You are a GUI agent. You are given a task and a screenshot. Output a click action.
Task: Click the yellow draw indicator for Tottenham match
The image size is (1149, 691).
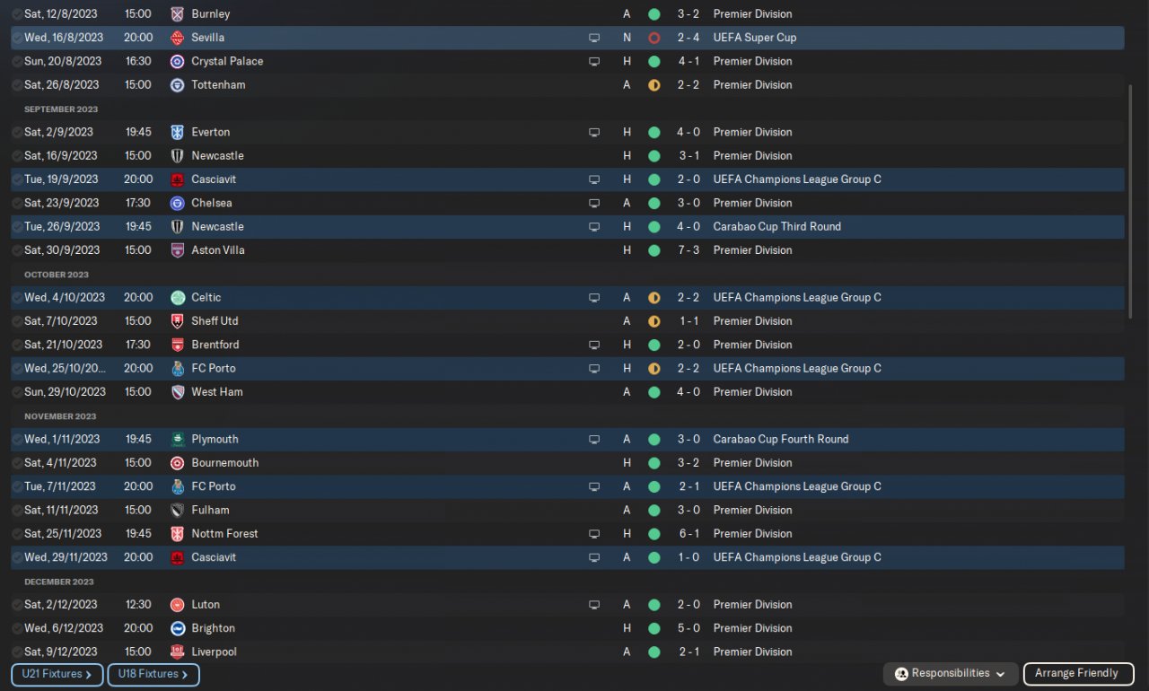tap(653, 84)
